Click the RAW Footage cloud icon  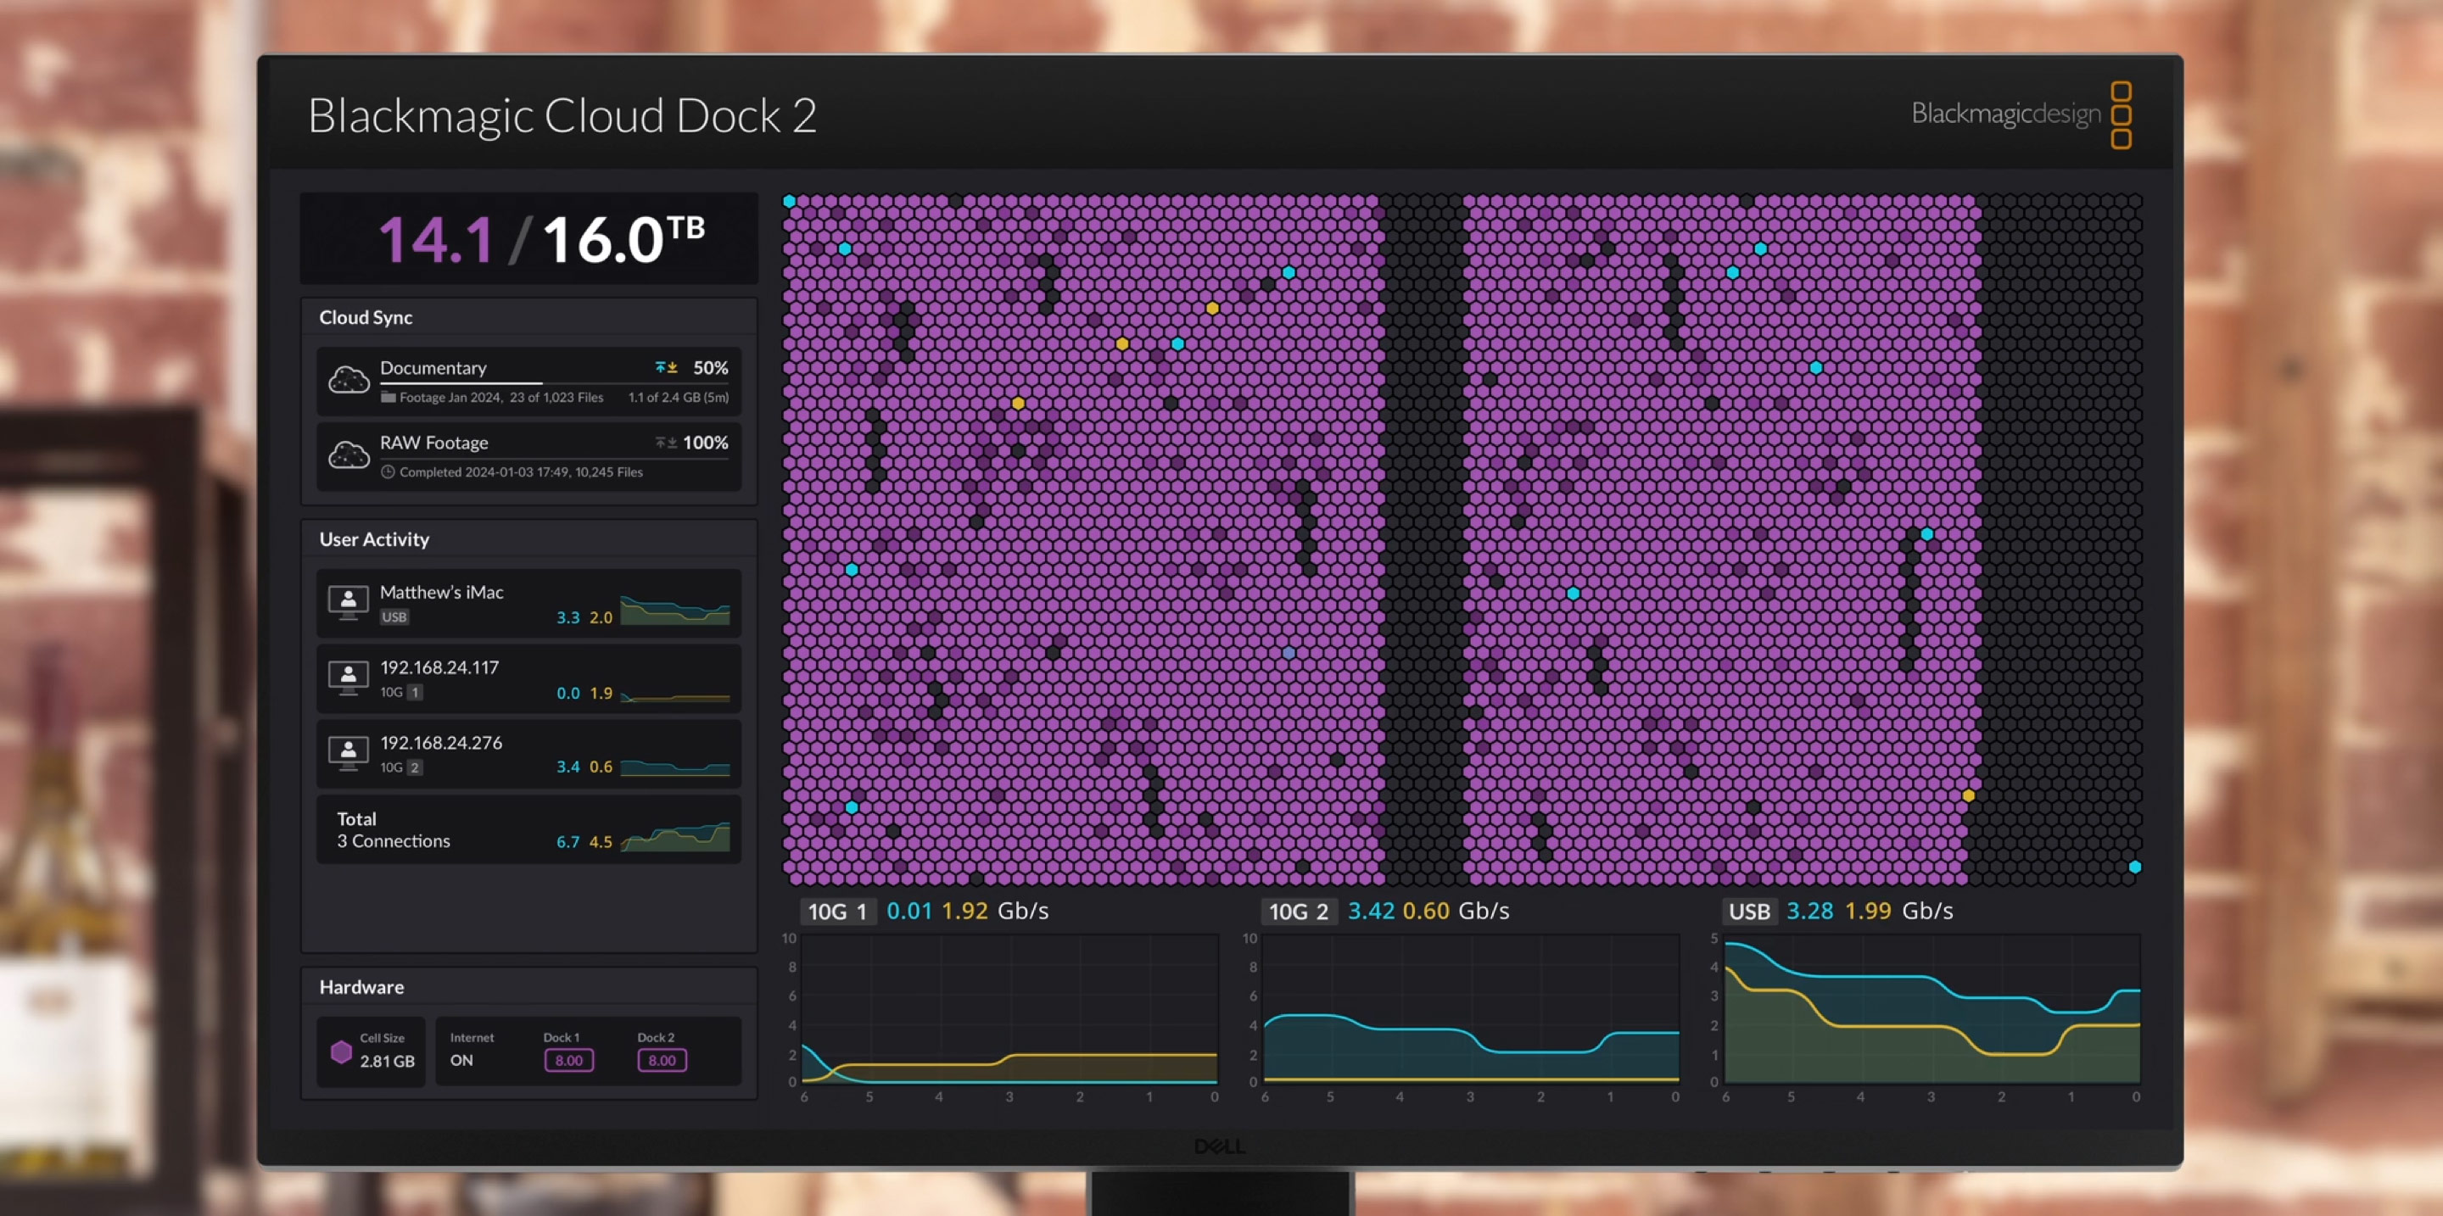pyautogui.click(x=349, y=454)
